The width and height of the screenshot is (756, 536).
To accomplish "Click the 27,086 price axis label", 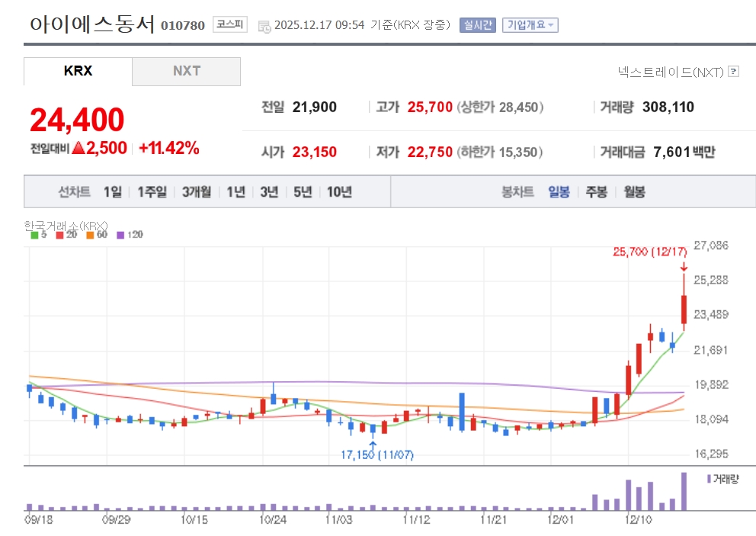I will [x=711, y=246].
